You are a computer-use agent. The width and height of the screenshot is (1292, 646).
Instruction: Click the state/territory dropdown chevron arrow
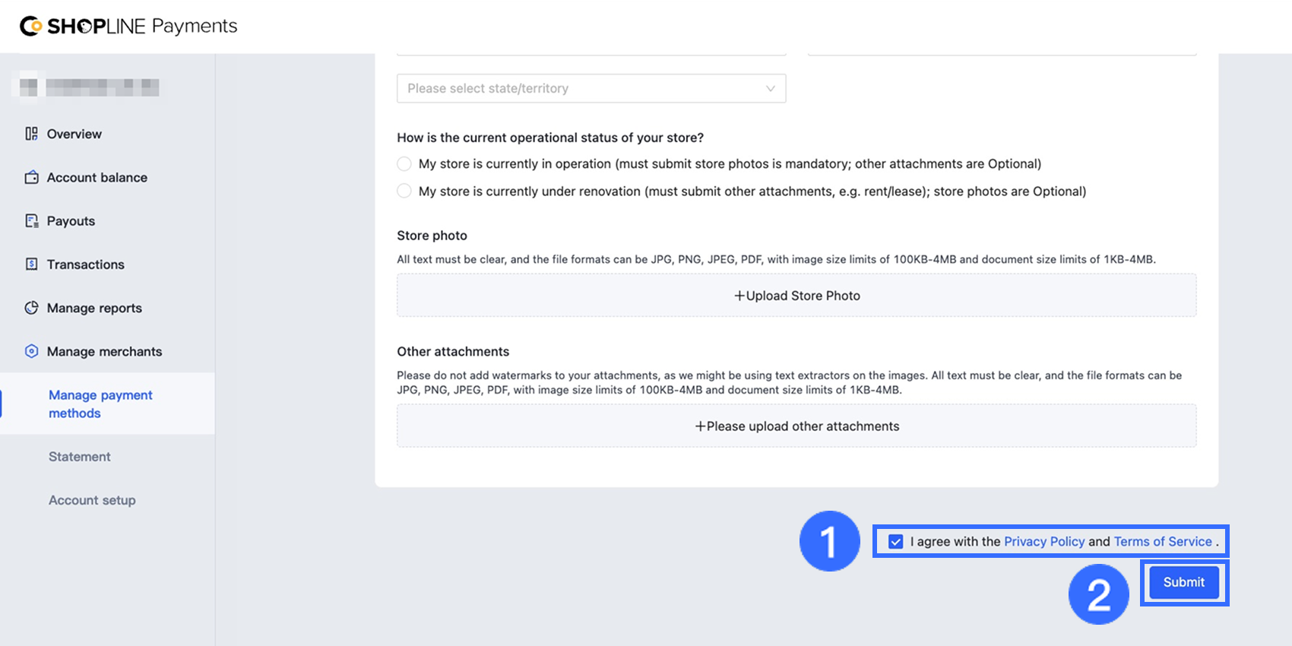coord(770,88)
